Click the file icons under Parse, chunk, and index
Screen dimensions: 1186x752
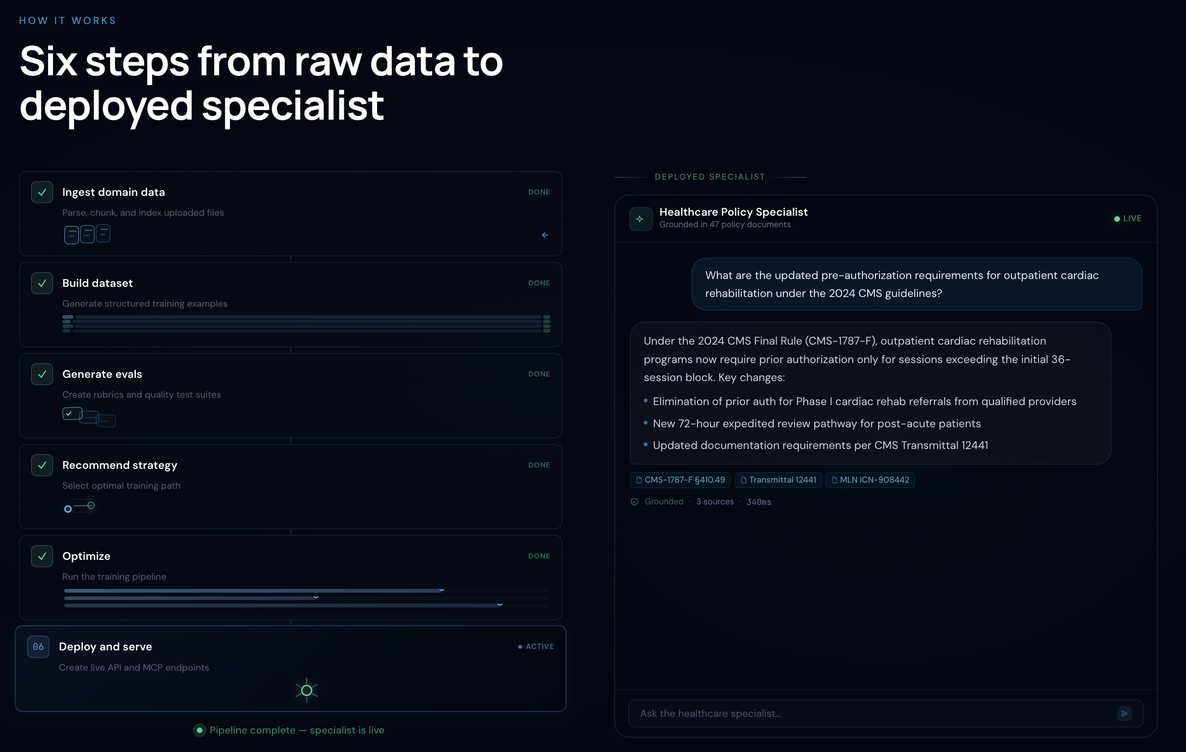pyautogui.click(x=87, y=234)
